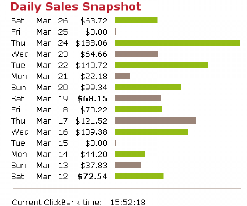Click the green bar for Sat Mar 26

tap(136, 21)
